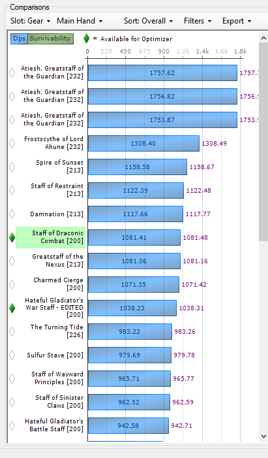Click the Comparisons group title
The width and height of the screenshot is (268, 458).
(x=29, y=7)
